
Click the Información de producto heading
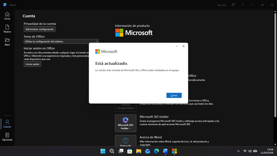(132, 26)
